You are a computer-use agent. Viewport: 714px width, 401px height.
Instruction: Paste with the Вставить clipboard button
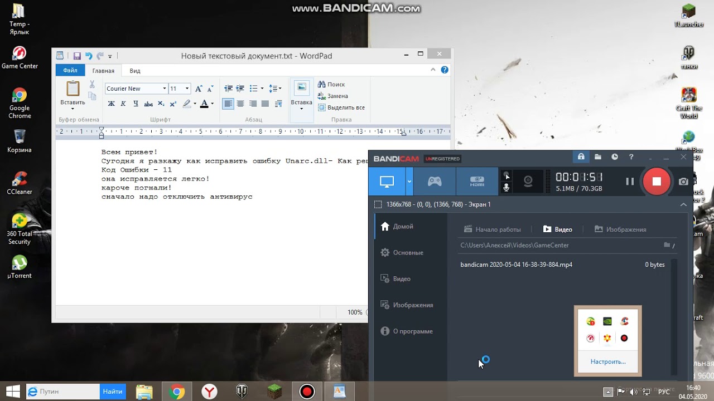73,93
